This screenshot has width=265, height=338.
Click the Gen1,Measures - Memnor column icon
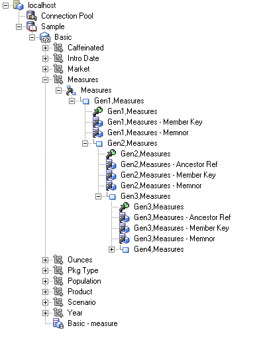[x=98, y=133]
